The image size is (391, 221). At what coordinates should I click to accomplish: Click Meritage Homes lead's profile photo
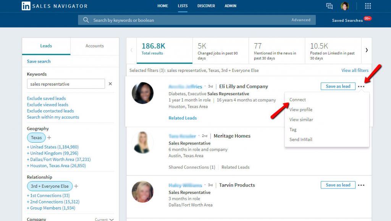(143, 142)
